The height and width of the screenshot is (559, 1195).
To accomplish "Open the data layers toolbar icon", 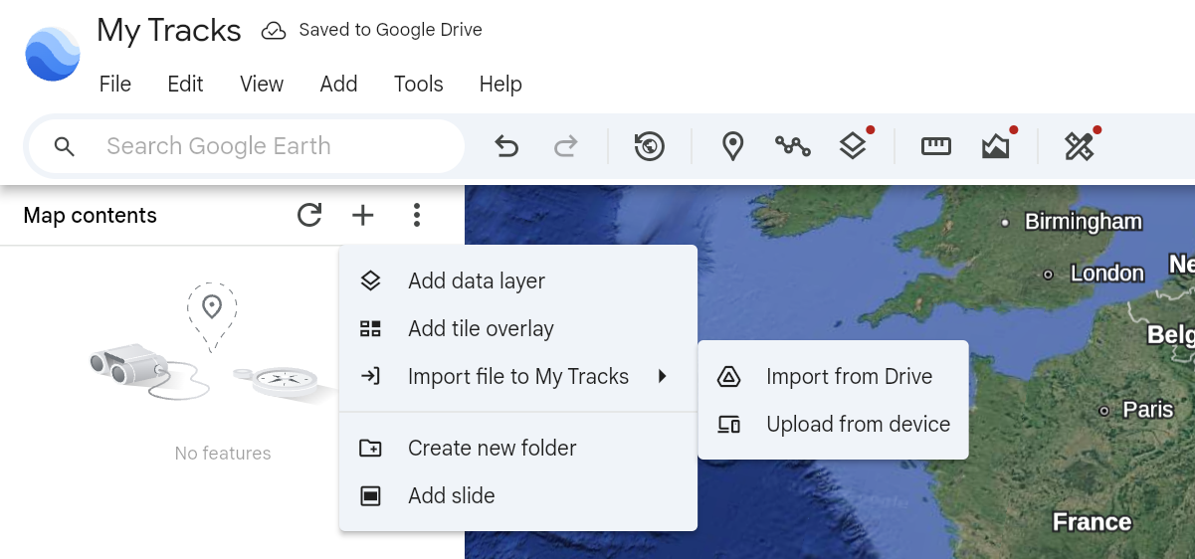I will [x=853, y=147].
